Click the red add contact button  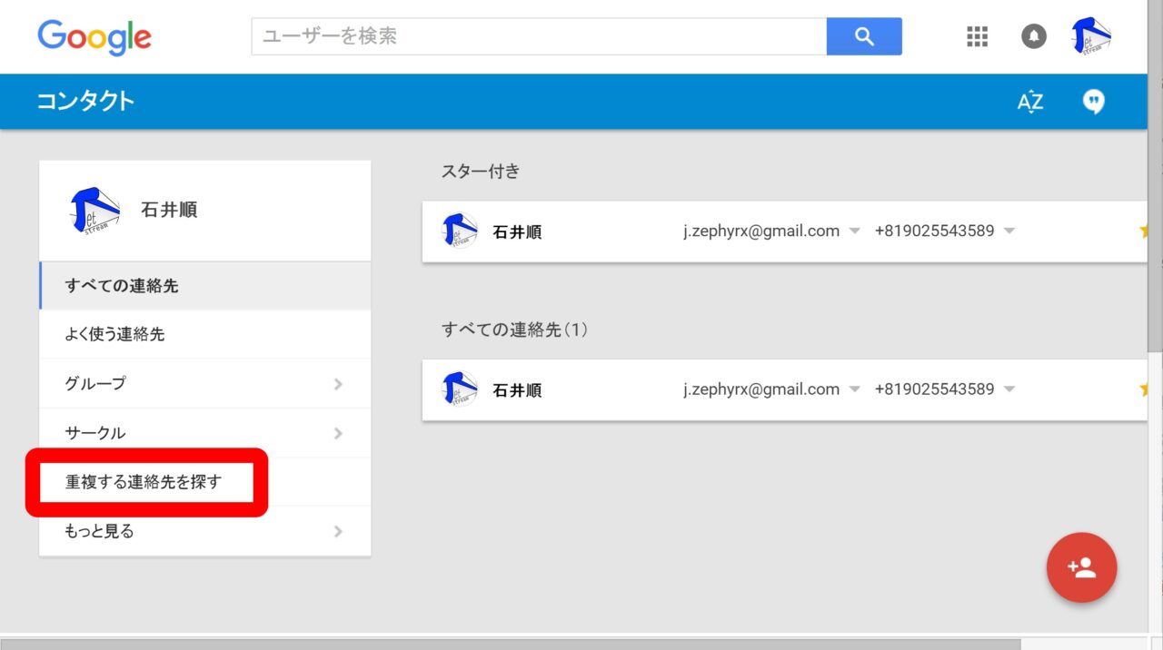1081,568
